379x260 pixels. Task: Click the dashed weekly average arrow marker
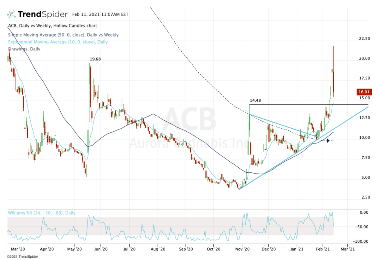pyautogui.click(x=328, y=141)
